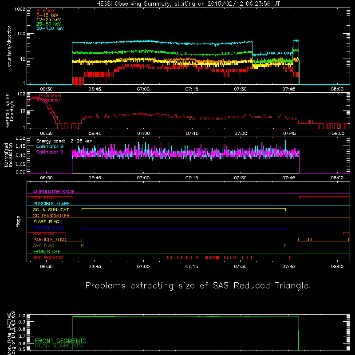Image resolution: width=355 pixels, height=355 pixels.
Task: Click the GAP_FLAG label
Action: coord(43,197)
